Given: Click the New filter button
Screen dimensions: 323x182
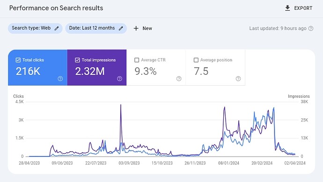Looking at the screenshot, I should [143, 29].
